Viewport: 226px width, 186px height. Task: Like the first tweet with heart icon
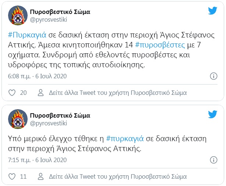pos(12,93)
